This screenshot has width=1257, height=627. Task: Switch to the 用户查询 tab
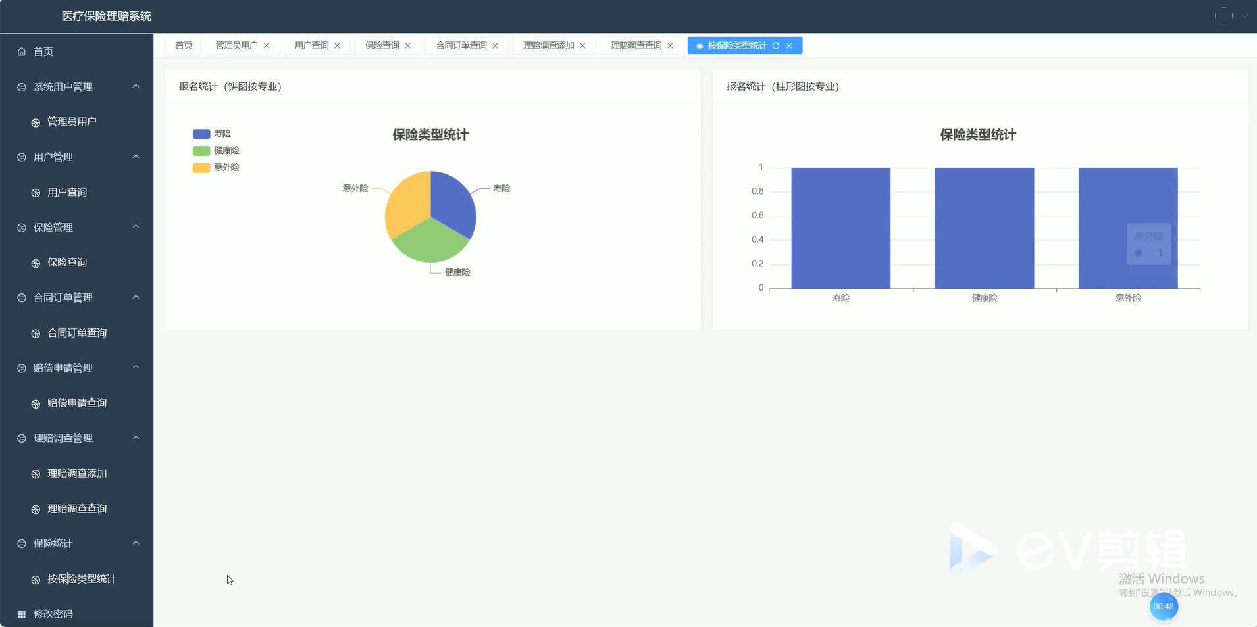[311, 45]
